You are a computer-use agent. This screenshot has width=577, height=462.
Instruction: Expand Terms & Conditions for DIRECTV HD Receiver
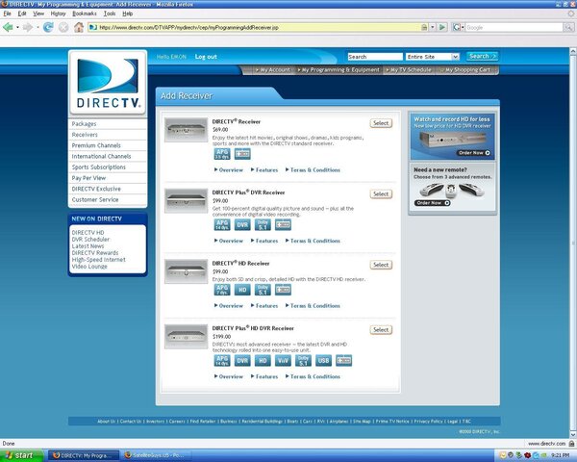coord(313,306)
